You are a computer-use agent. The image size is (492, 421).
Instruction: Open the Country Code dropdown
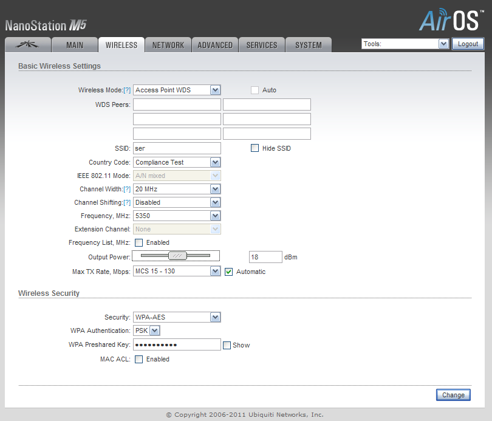(177, 162)
